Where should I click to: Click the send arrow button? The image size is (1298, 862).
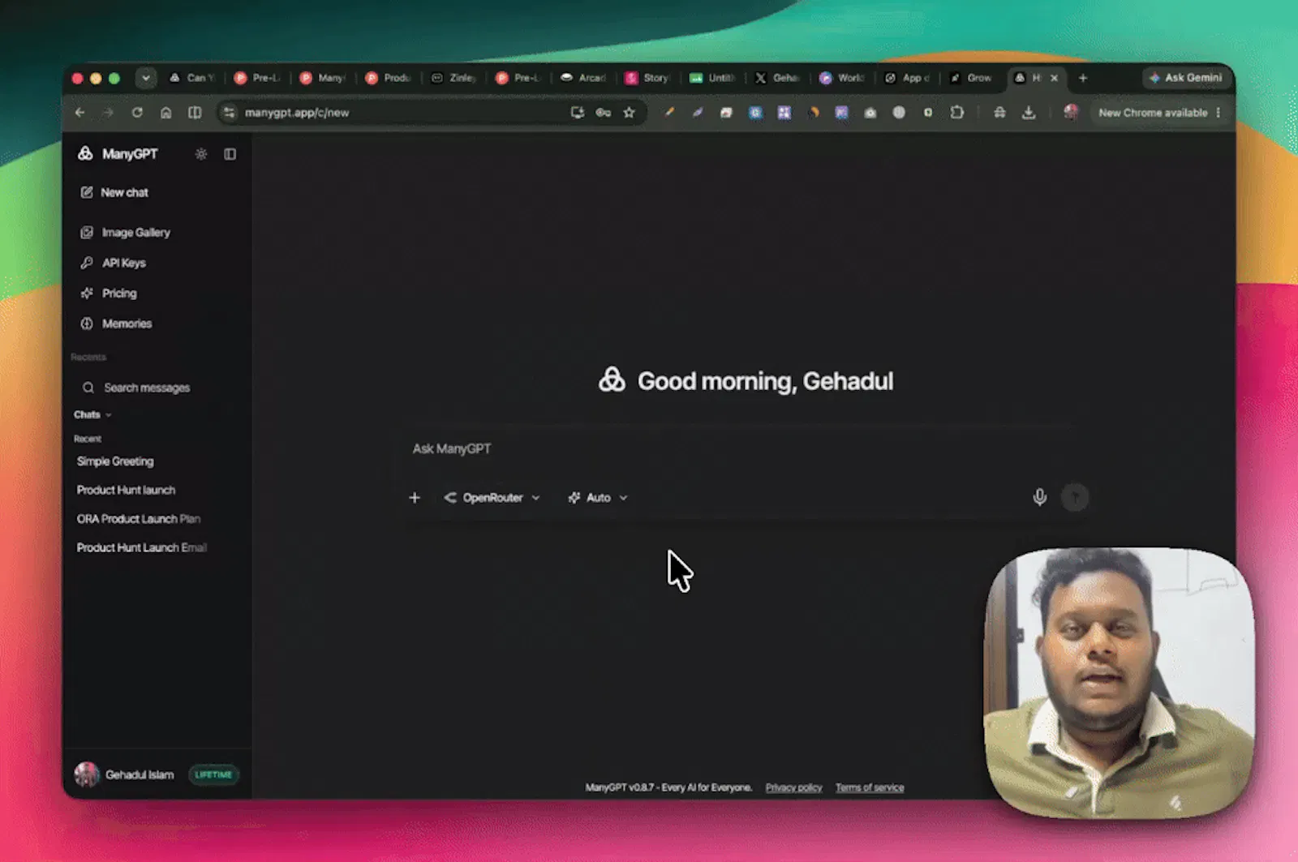(x=1075, y=497)
